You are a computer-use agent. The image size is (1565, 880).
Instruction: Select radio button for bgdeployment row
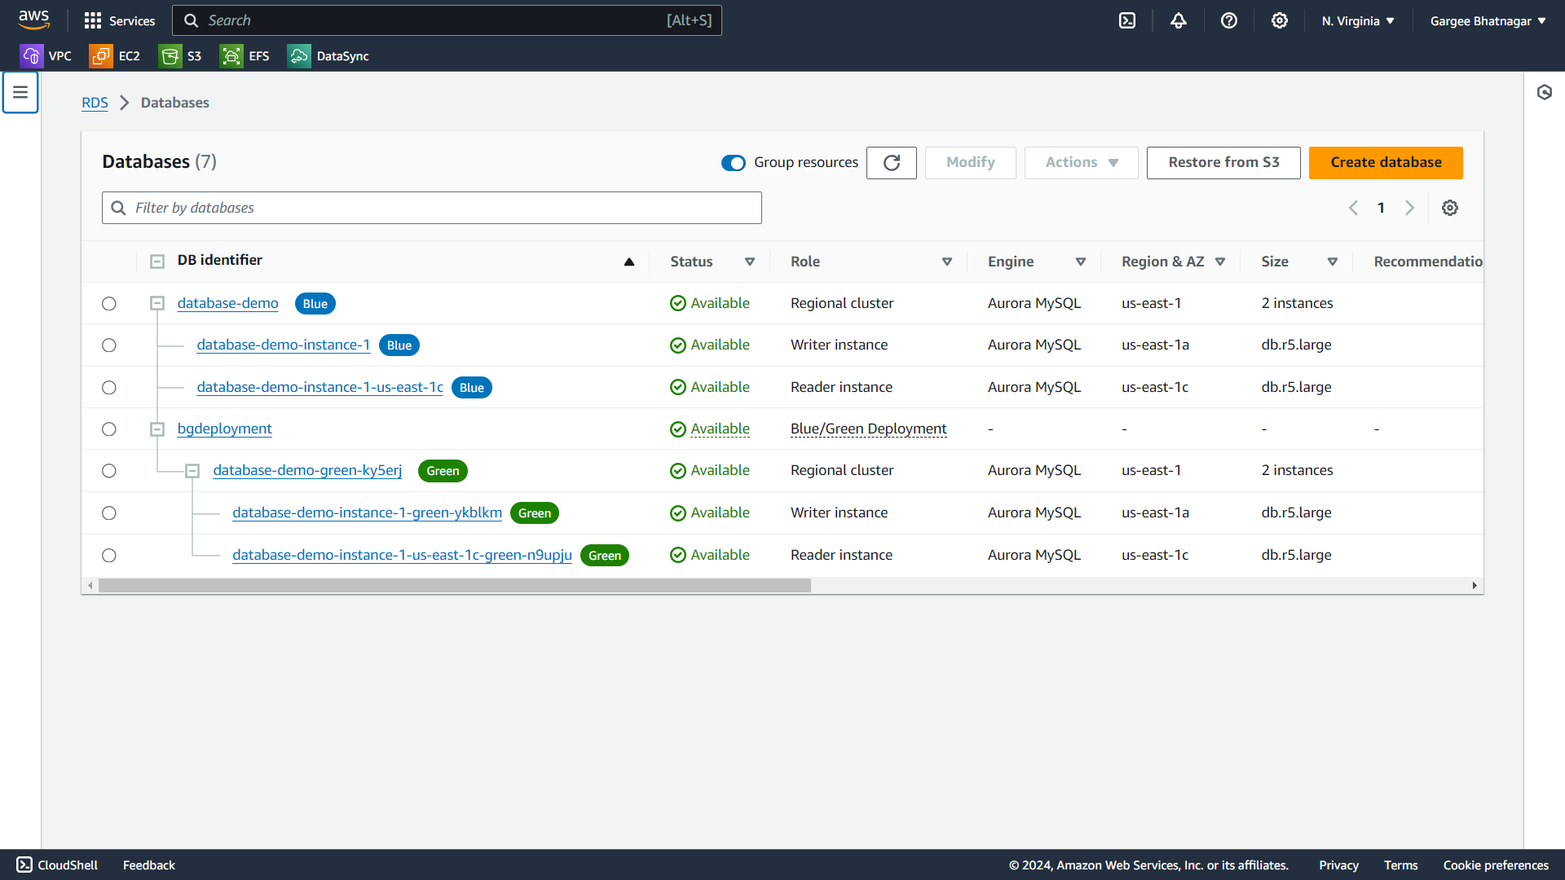(x=109, y=429)
